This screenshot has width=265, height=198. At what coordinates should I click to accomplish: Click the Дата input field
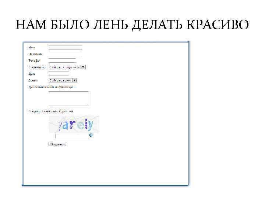coord(59,74)
